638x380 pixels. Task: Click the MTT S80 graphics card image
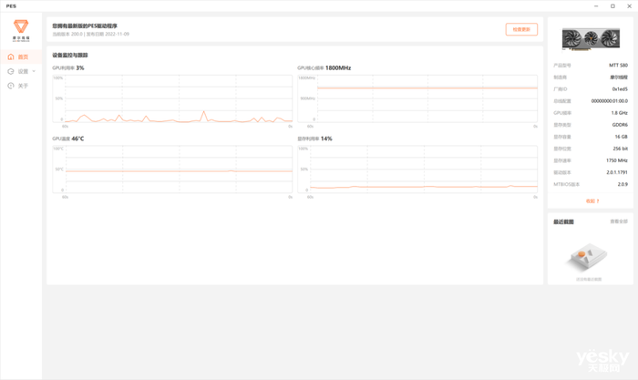point(591,39)
